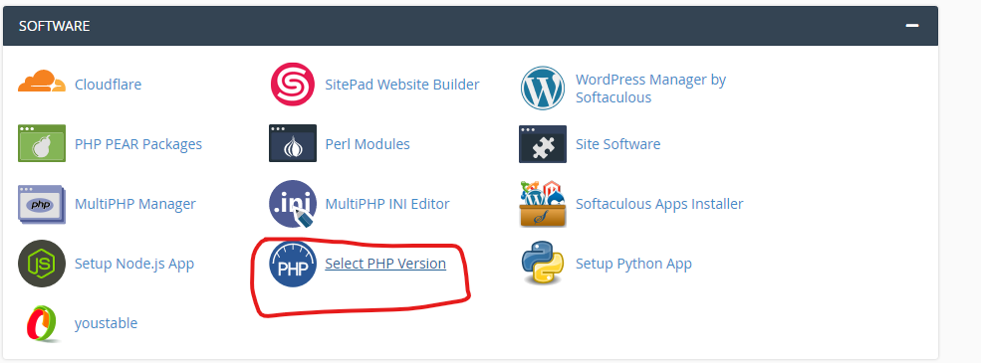Click the Perl Modules onion icon
The image size is (981, 363).
(x=292, y=143)
